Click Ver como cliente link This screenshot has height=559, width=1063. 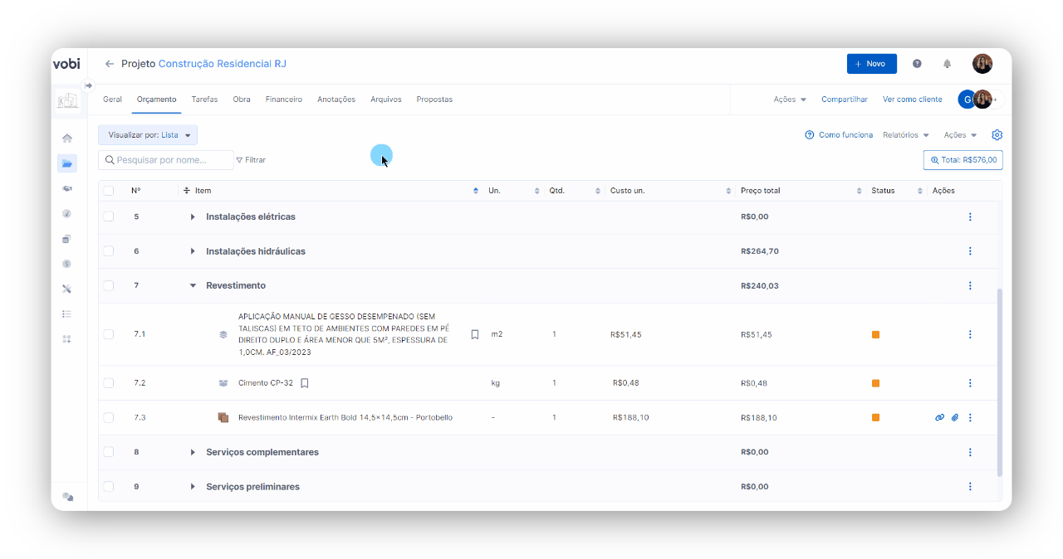coord(913,100)
